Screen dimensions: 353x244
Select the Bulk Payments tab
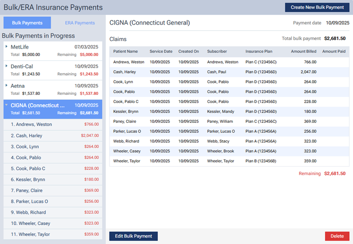27,23
